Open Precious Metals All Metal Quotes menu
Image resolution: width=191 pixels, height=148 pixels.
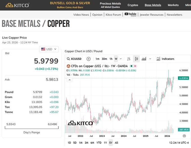(110, 5)
